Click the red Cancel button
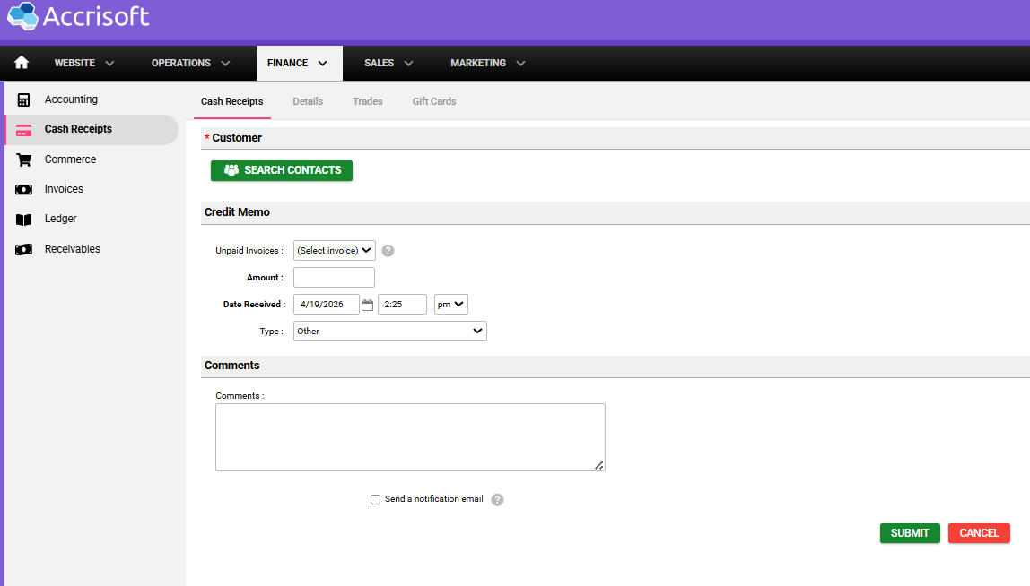1030x586 pixels. (x=979, y=533)
